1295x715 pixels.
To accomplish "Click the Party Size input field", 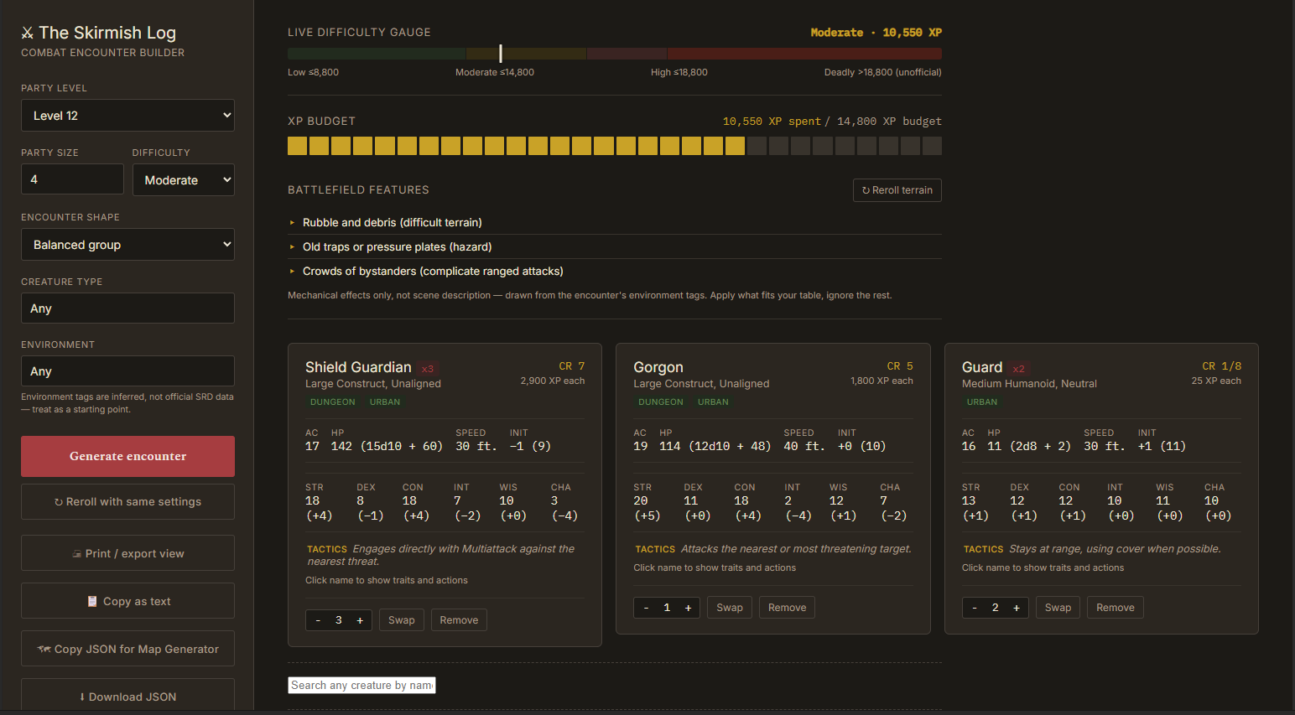I will coord(72,179).
